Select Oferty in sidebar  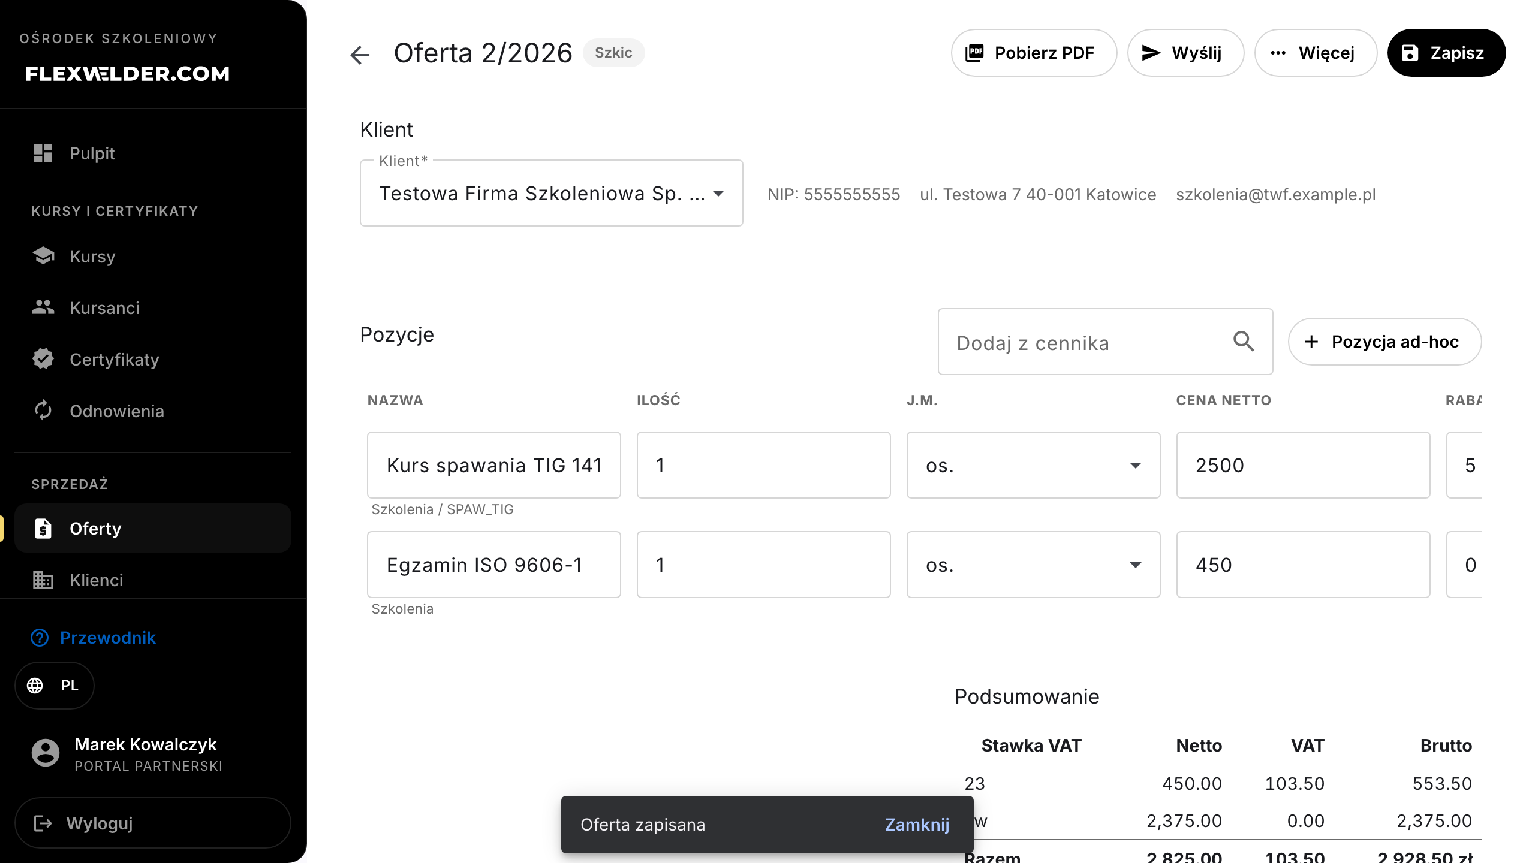153,529
